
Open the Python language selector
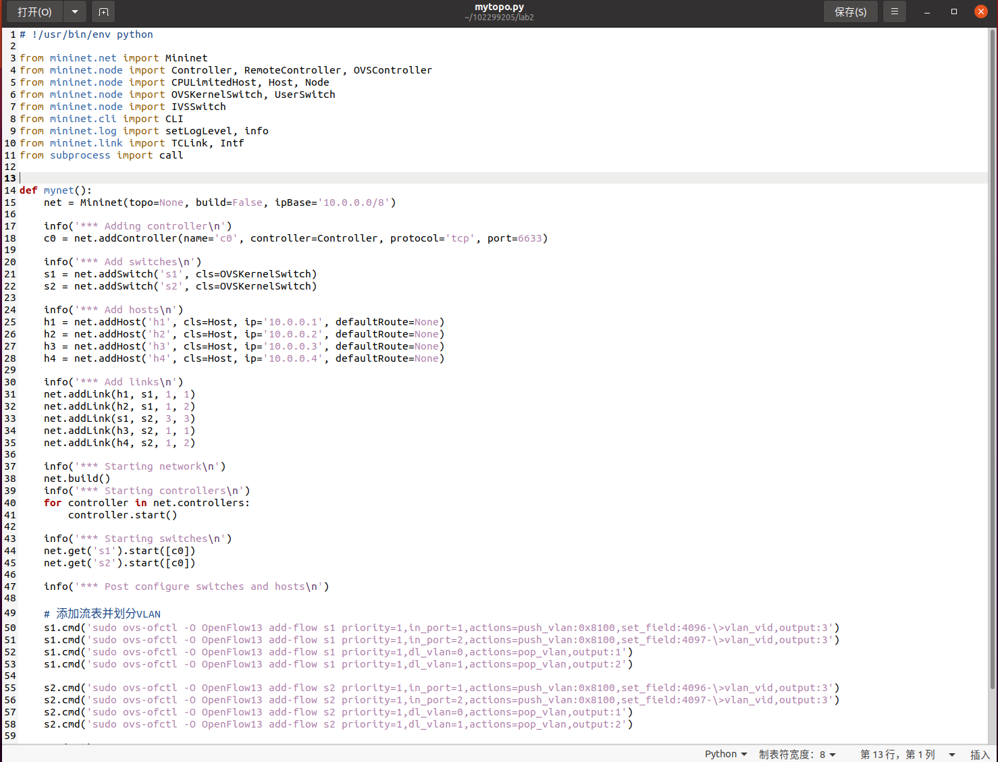pos(726,754)
